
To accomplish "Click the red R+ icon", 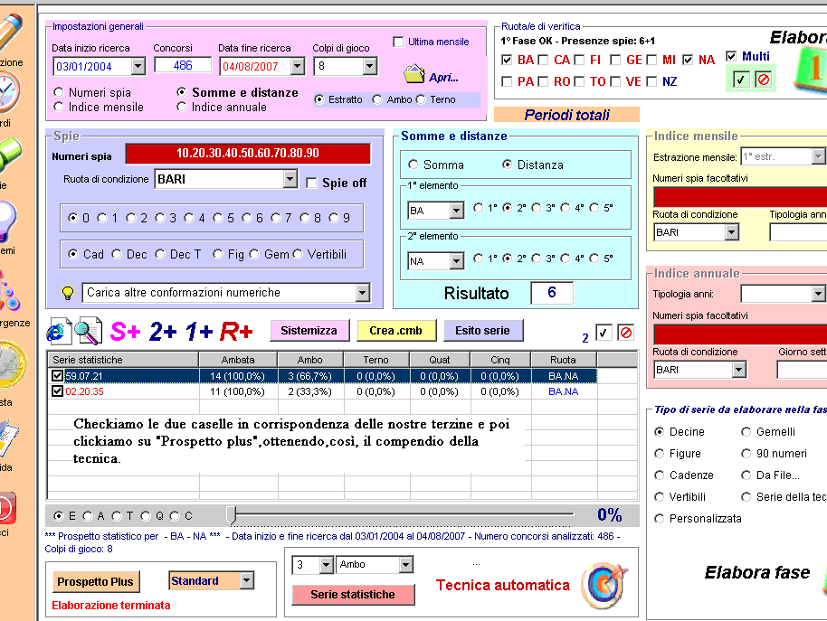I will tap(236, 332).
